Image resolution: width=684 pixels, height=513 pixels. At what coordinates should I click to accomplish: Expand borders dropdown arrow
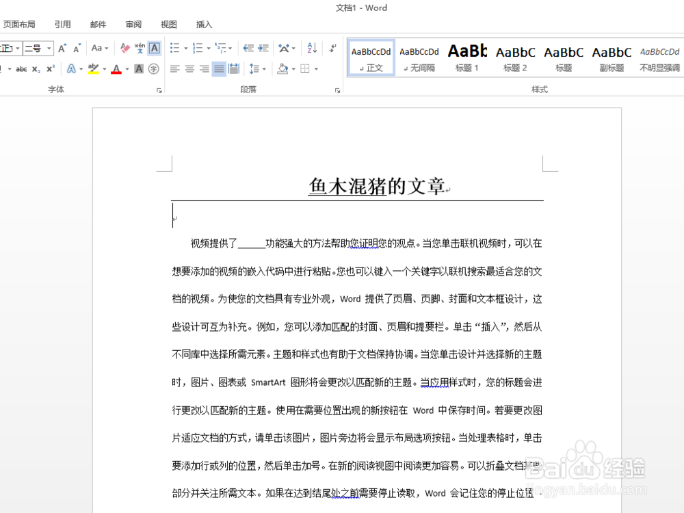pos(316,69)
